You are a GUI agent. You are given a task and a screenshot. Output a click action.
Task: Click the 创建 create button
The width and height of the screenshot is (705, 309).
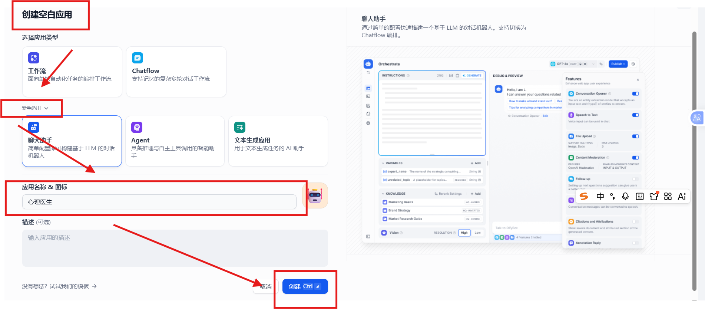tap(305, 286)
